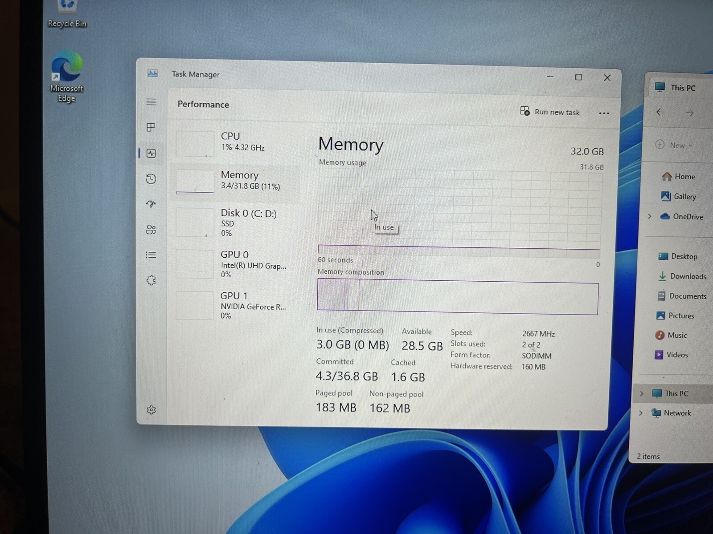Expand the This PC tree chevron
The width and height of the screenshot is (713, 534).
641,393
